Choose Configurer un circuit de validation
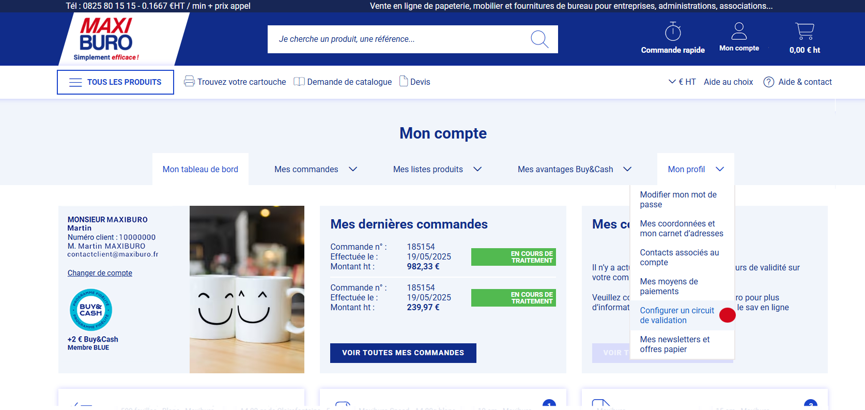The width and height of the screenshot is (865, 410). coord(676,315)
